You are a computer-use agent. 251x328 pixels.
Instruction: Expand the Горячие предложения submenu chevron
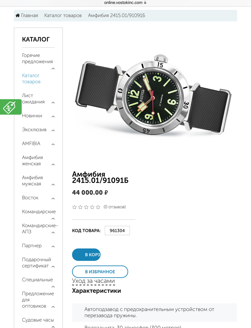[x=53, y=69]
